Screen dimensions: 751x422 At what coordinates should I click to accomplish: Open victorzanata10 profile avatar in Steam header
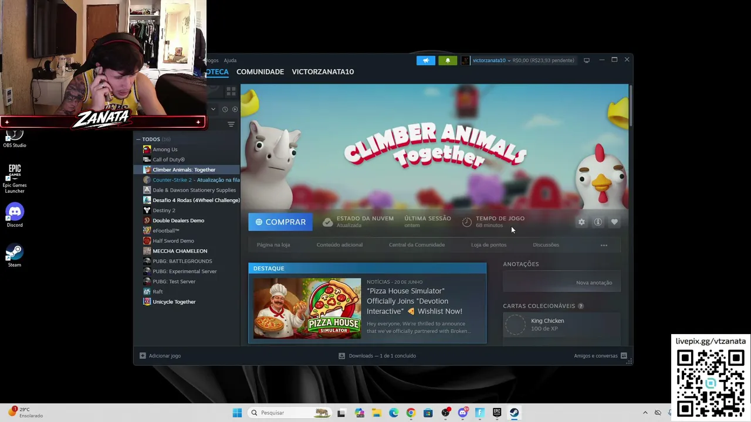tap(465, 60)
